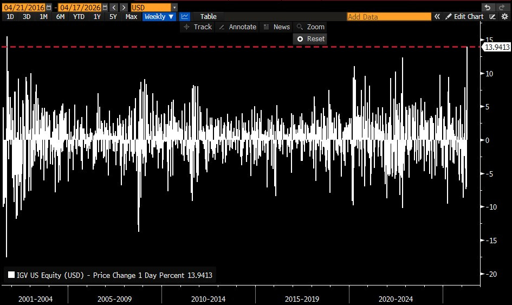Viewport: 512px width, 305px height.
Task: Step date range back with left arrow
Action: 113,7
